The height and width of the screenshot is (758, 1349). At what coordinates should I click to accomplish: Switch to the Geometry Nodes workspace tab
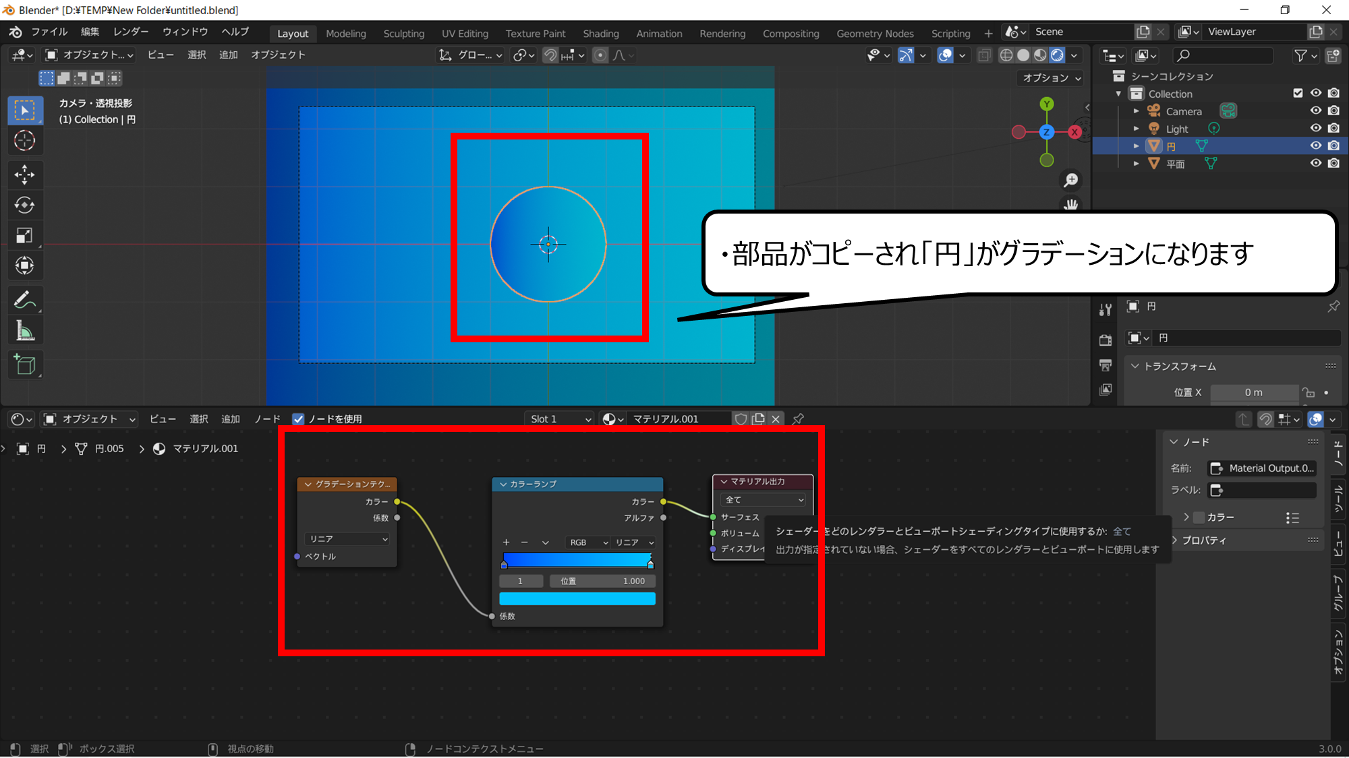[x=875, y=34]
